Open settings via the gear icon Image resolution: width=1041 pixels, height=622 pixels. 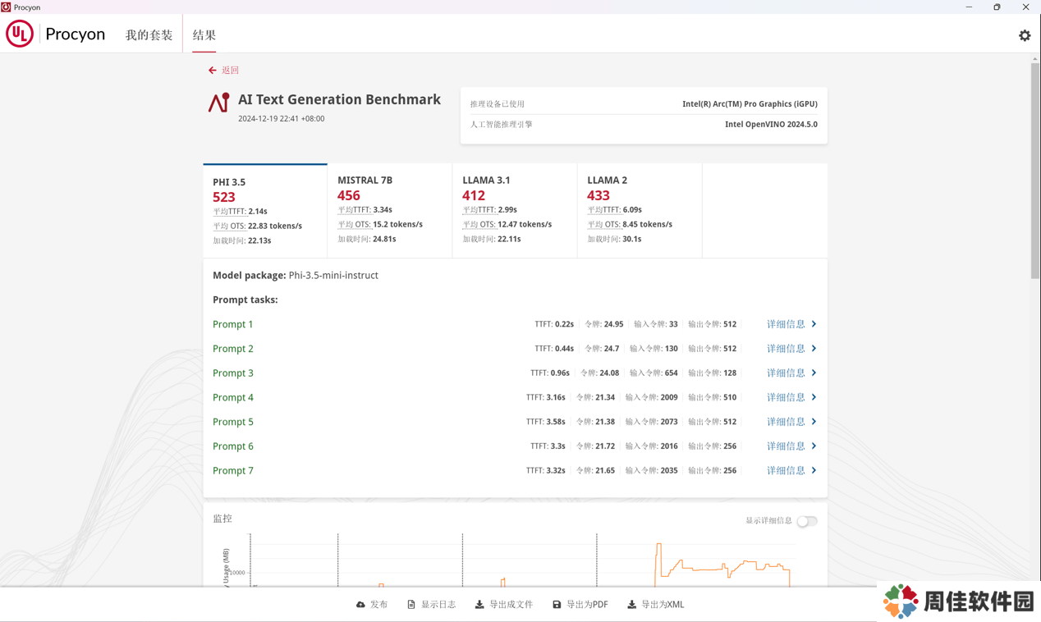[x=1024, y=35]
